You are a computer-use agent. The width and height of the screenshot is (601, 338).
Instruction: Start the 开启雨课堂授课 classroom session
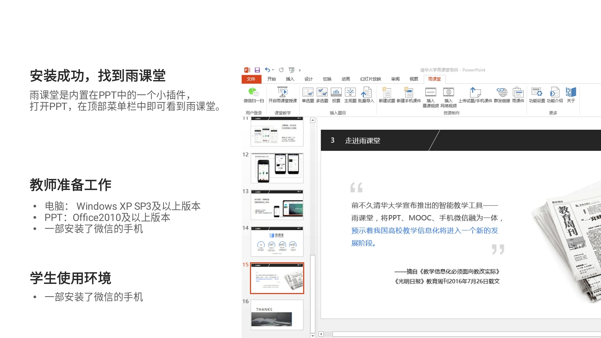coord(283,95)
